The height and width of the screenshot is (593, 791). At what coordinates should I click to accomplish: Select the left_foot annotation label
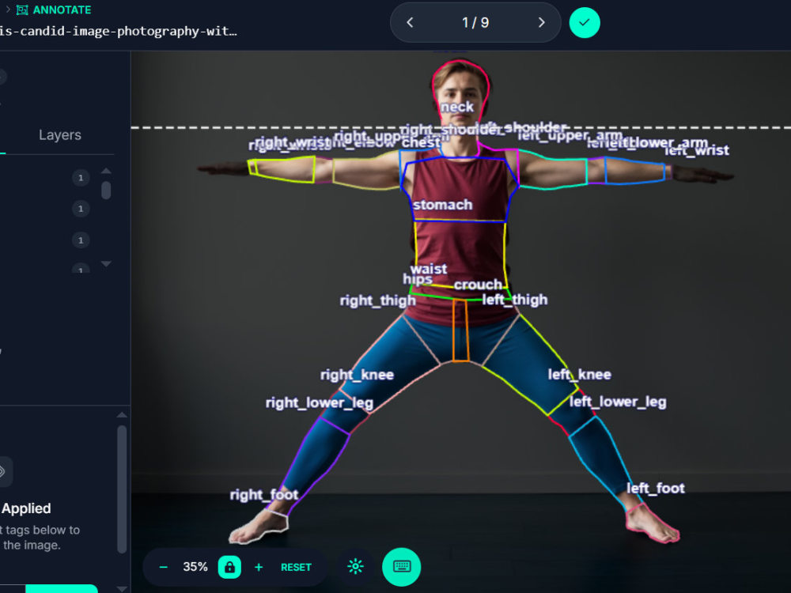[656, 488]
